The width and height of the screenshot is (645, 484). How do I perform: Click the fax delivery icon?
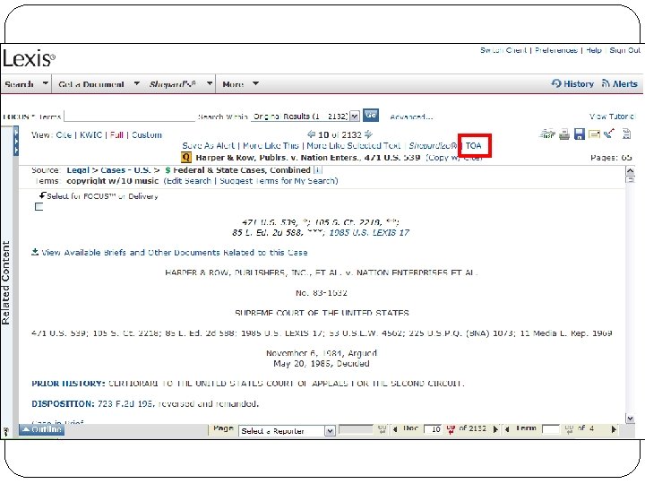pyautogui.click(x=610, y=134)
